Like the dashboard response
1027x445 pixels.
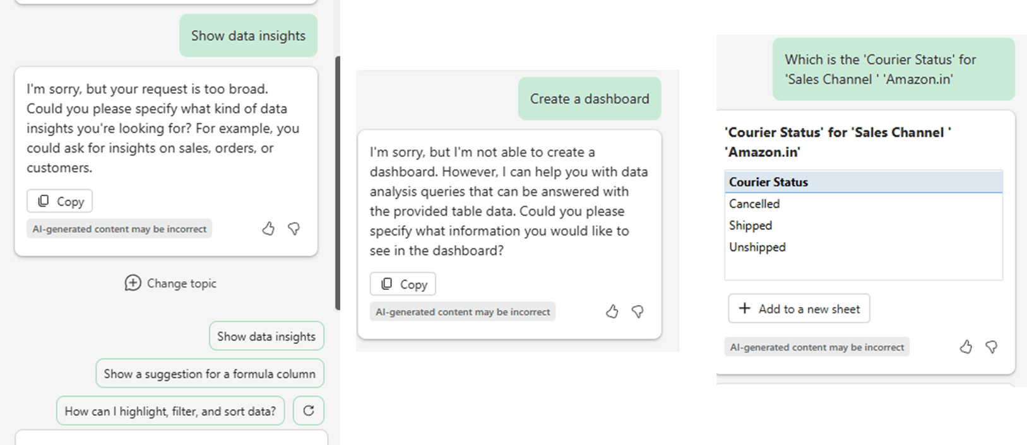[x=612, y=311]
